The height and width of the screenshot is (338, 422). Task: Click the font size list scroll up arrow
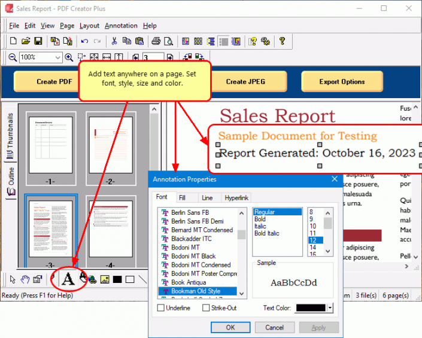(327, 213)
